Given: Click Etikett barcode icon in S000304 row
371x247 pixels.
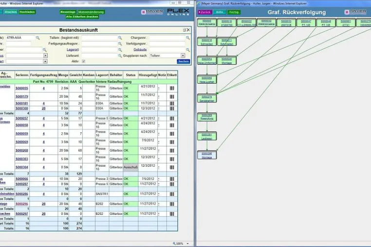Looking at the screenshot, I should coord(172,167).
